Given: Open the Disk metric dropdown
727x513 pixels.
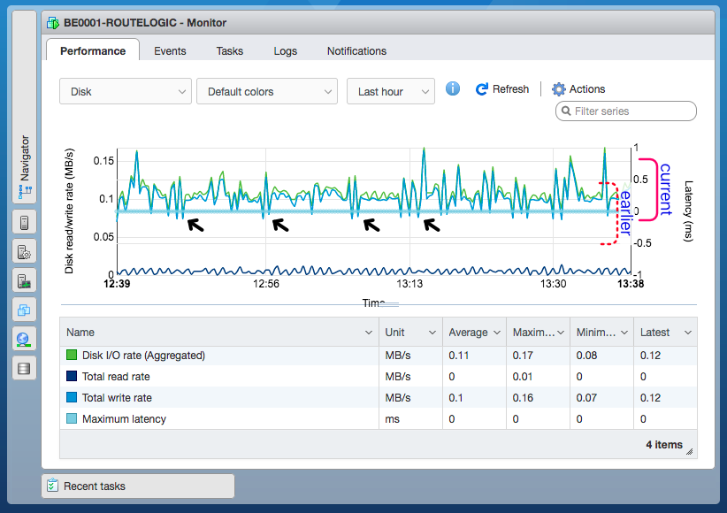Looking at the screenshot, I should point(125,90).
